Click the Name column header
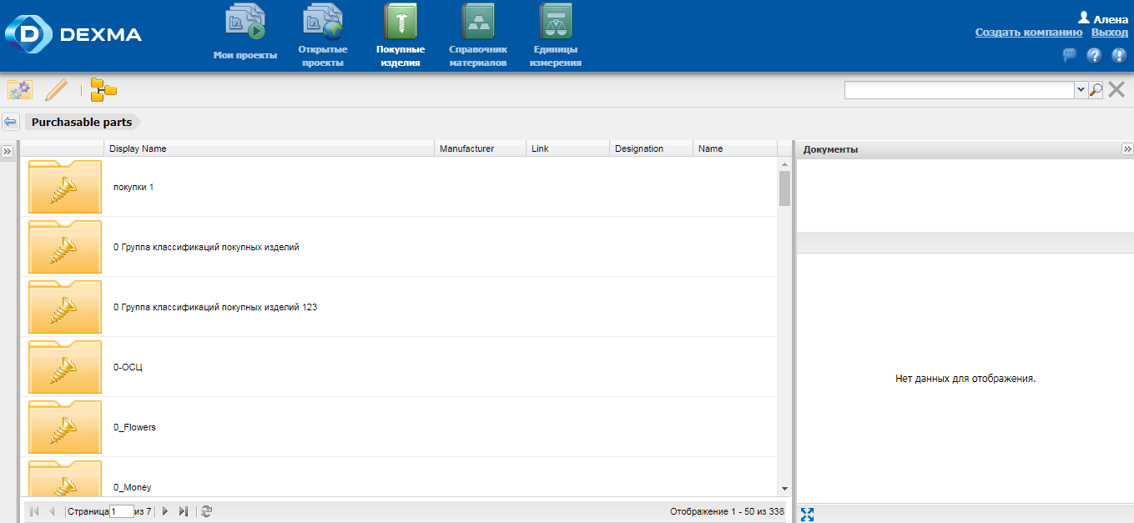The width and height of the screenshot is (1134, 523). coord(735,148)
